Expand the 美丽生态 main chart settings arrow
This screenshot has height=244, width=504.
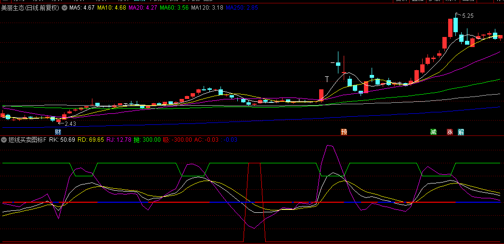click(x=65, y=8)
